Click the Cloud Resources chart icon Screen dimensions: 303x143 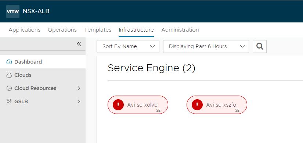pos(9,88)
